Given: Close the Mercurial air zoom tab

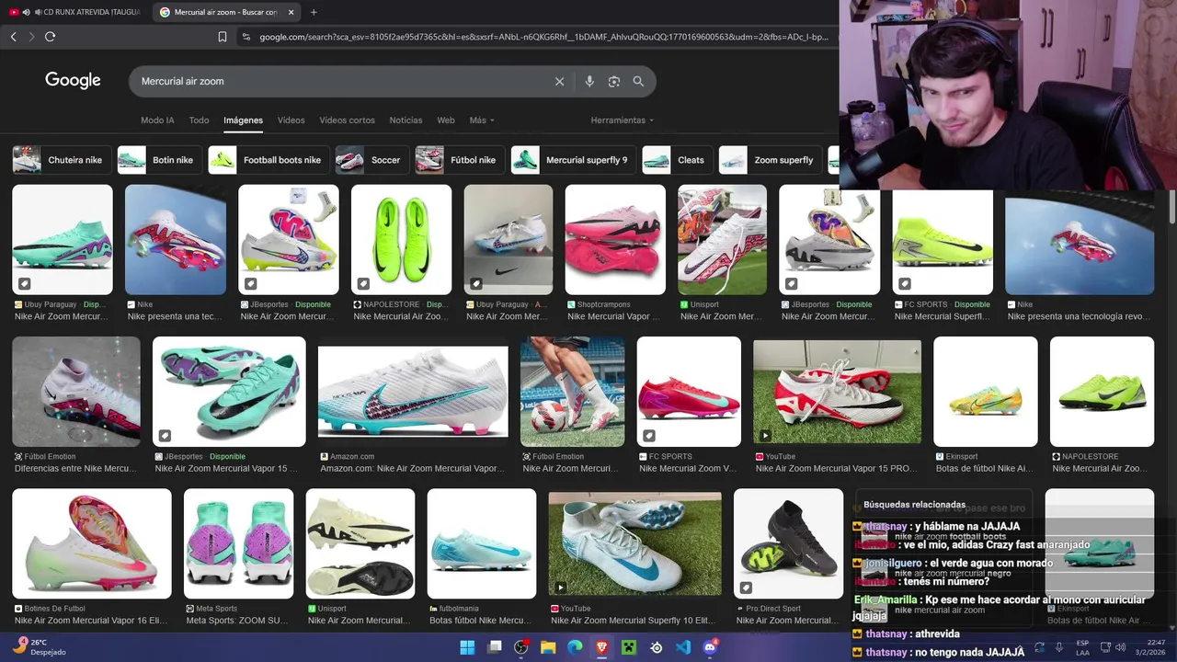Looking at the screenshot, I should 291,12.
